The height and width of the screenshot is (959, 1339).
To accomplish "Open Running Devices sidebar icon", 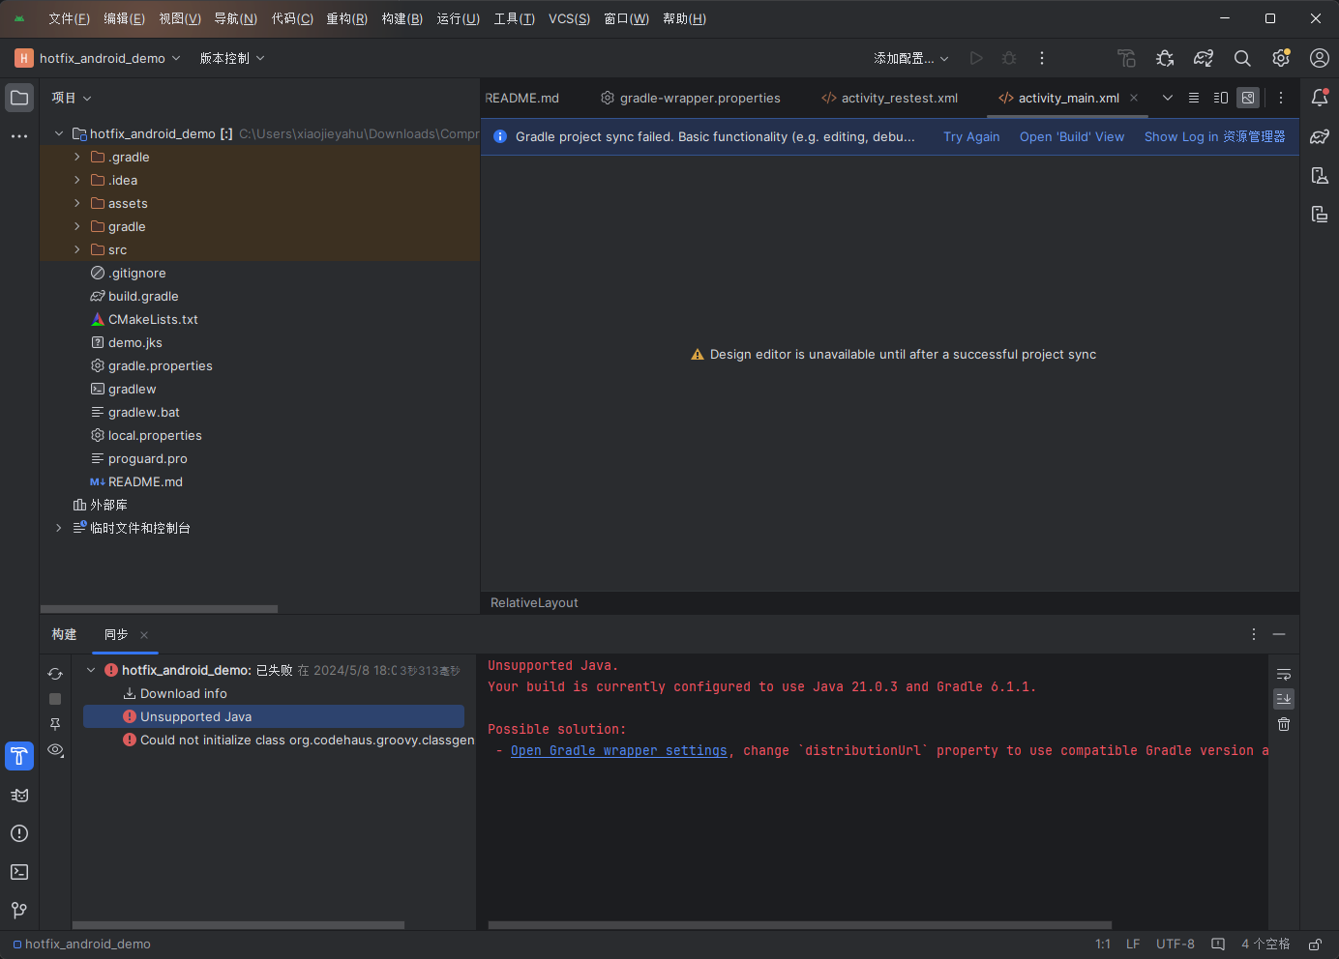I will tap(1320, 214).
